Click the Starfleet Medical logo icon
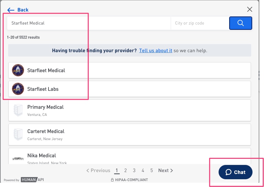 pyautogui.click(x=18, y=70)
